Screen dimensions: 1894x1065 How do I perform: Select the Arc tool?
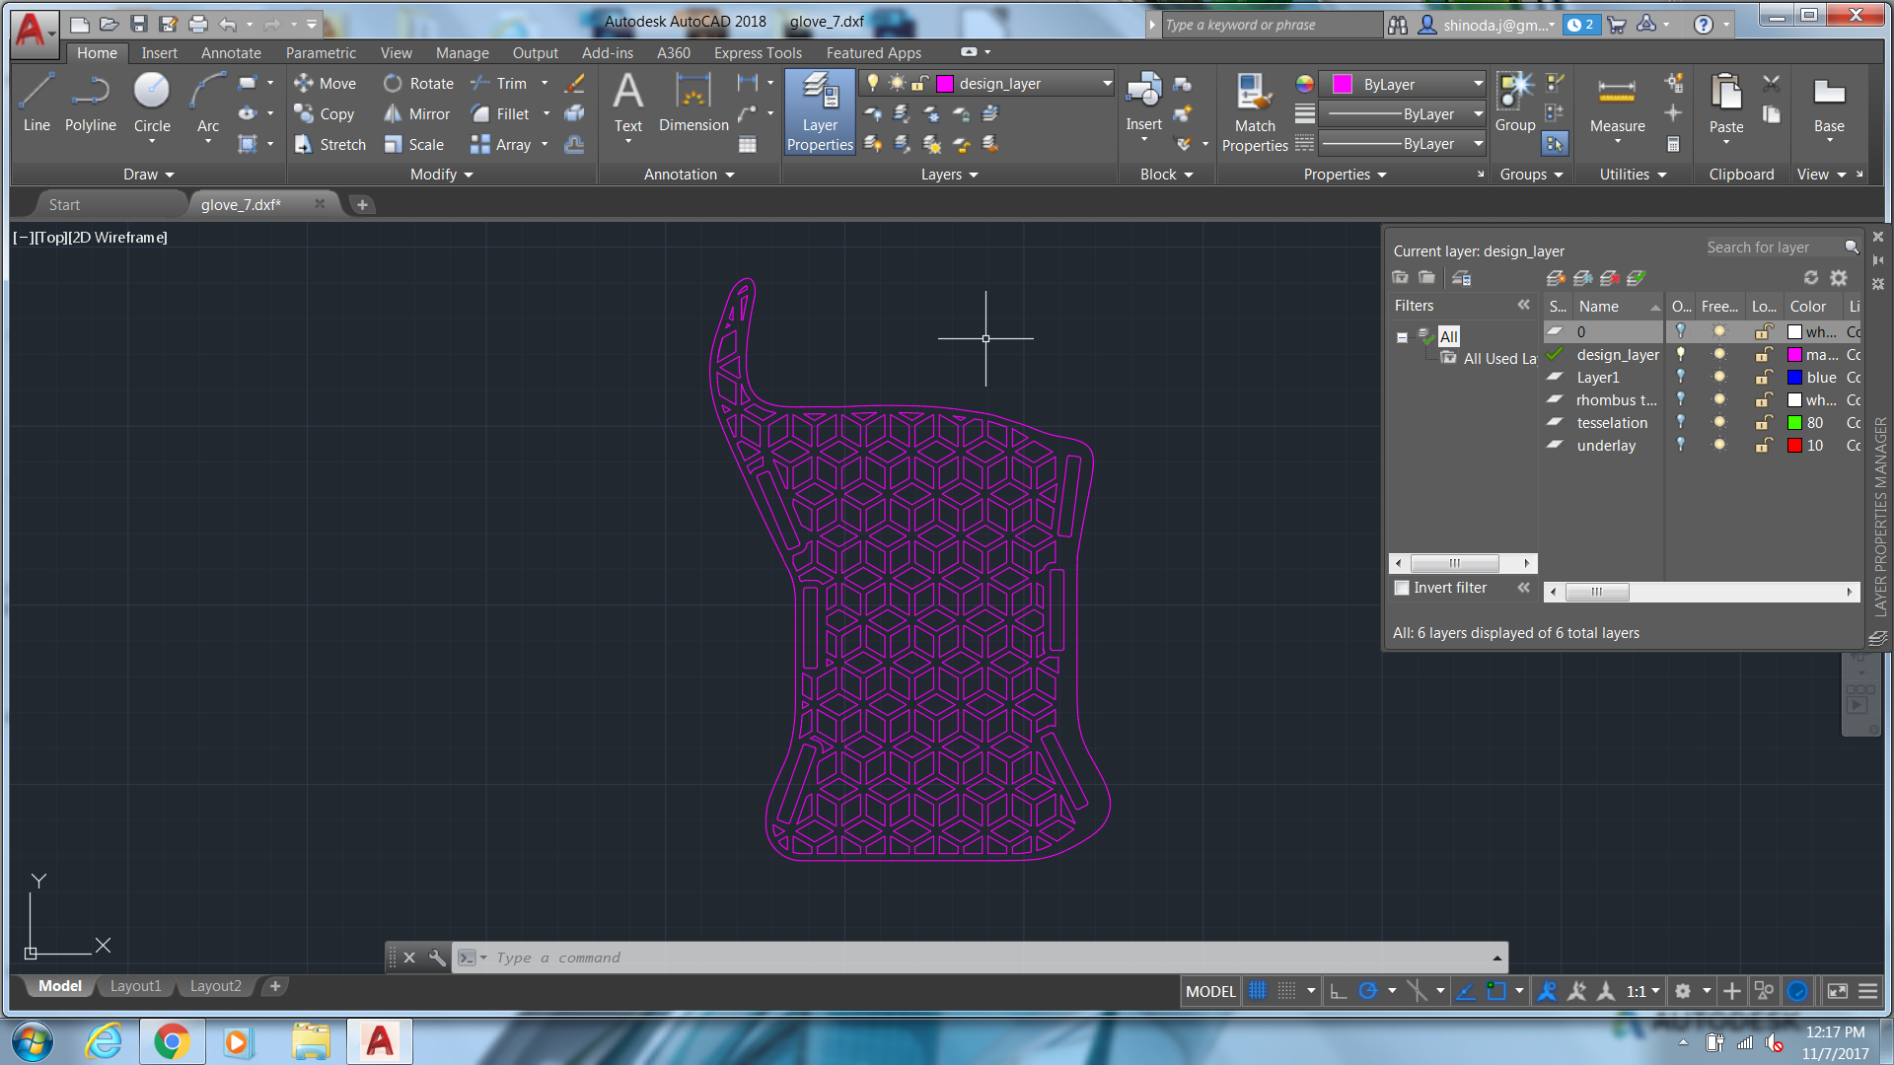tap(208, 103)
